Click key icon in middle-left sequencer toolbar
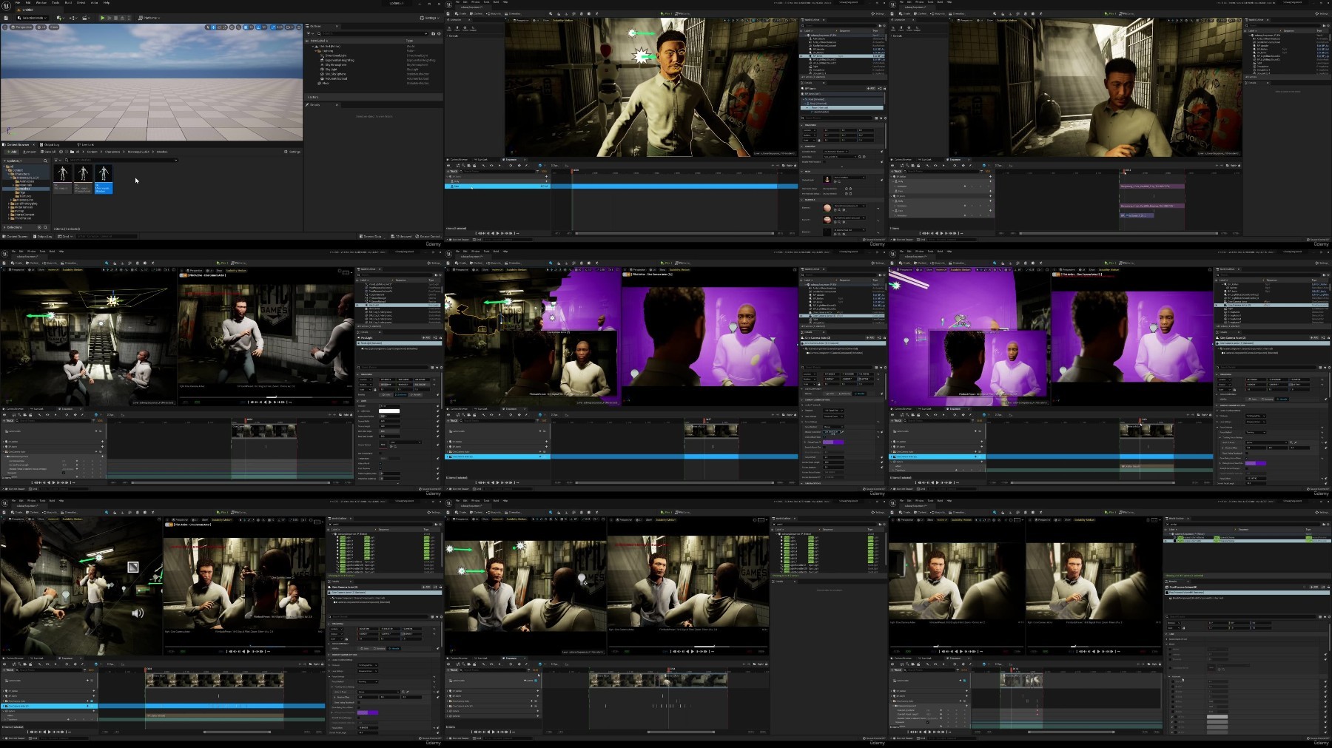This screenshot has width=1332, height=748. pyautogui.click(x=75, y=415)
